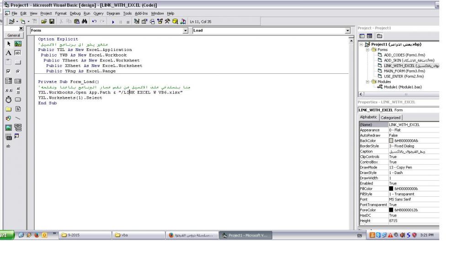Select the PictureBox control tool
The image size is (457, 256).
point(18,44)
